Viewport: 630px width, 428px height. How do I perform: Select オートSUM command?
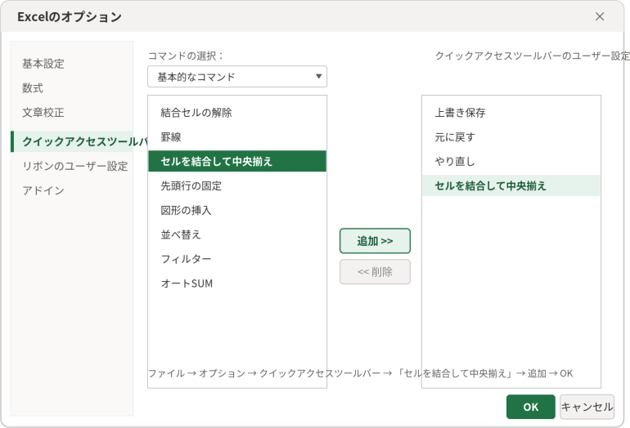(x=237, y=283)
